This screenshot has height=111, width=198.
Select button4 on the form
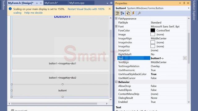[x=60, y=90]
